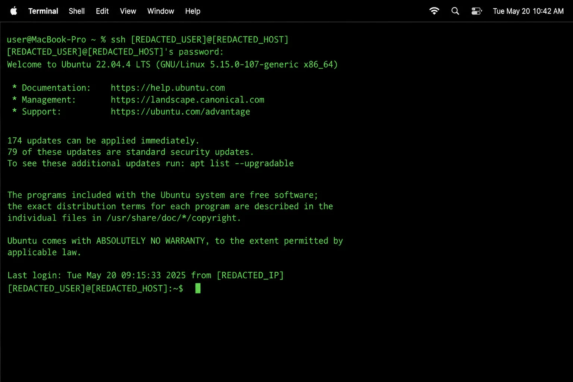Click 'the exact distribution terms' line

[x=170, y=206]
